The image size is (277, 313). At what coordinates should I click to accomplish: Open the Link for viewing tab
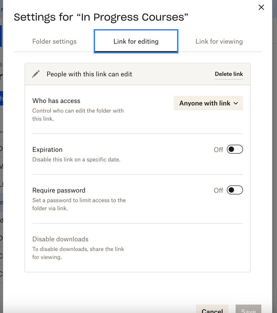219,41
